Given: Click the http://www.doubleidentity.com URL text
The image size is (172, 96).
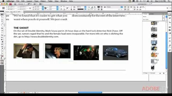Looking at the screenshot, I should pyautogui.click(x=41, y=37).
